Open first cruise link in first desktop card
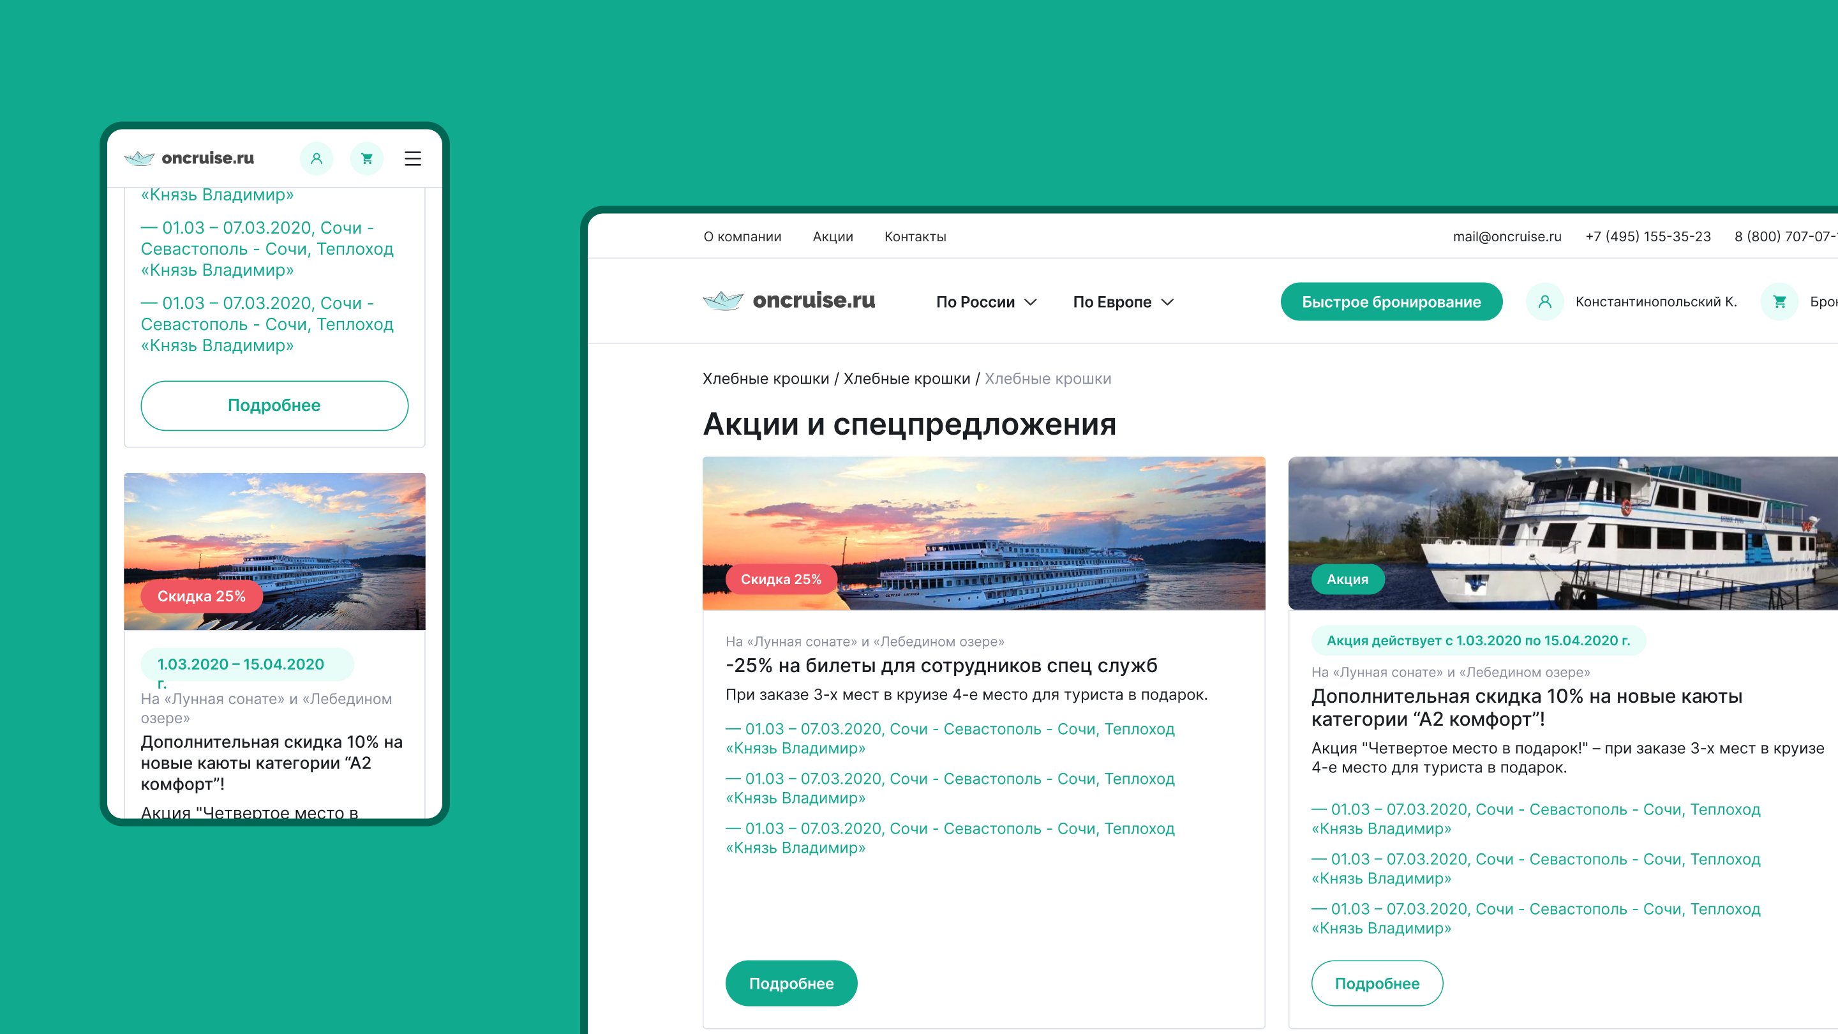 pyautogui.click(x=950, y=738)
